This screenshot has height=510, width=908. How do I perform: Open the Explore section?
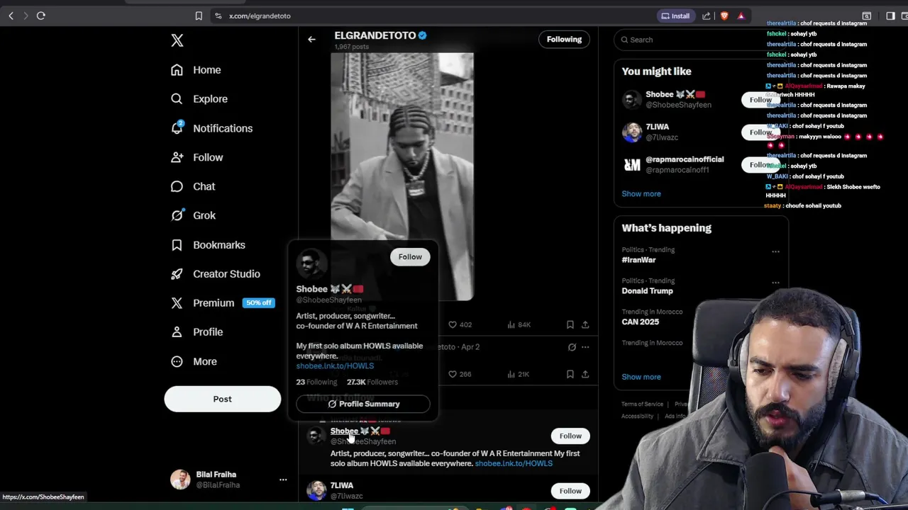click(x=199, y=99)
